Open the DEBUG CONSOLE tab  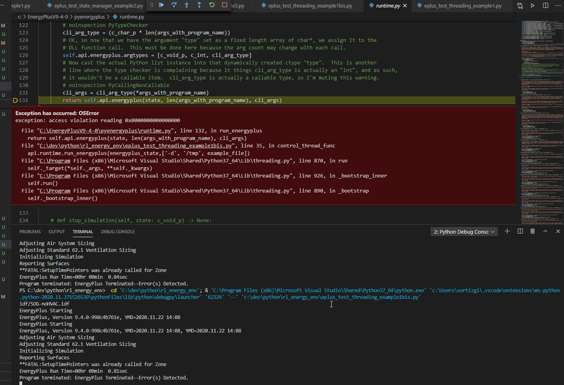coord(118,232)
